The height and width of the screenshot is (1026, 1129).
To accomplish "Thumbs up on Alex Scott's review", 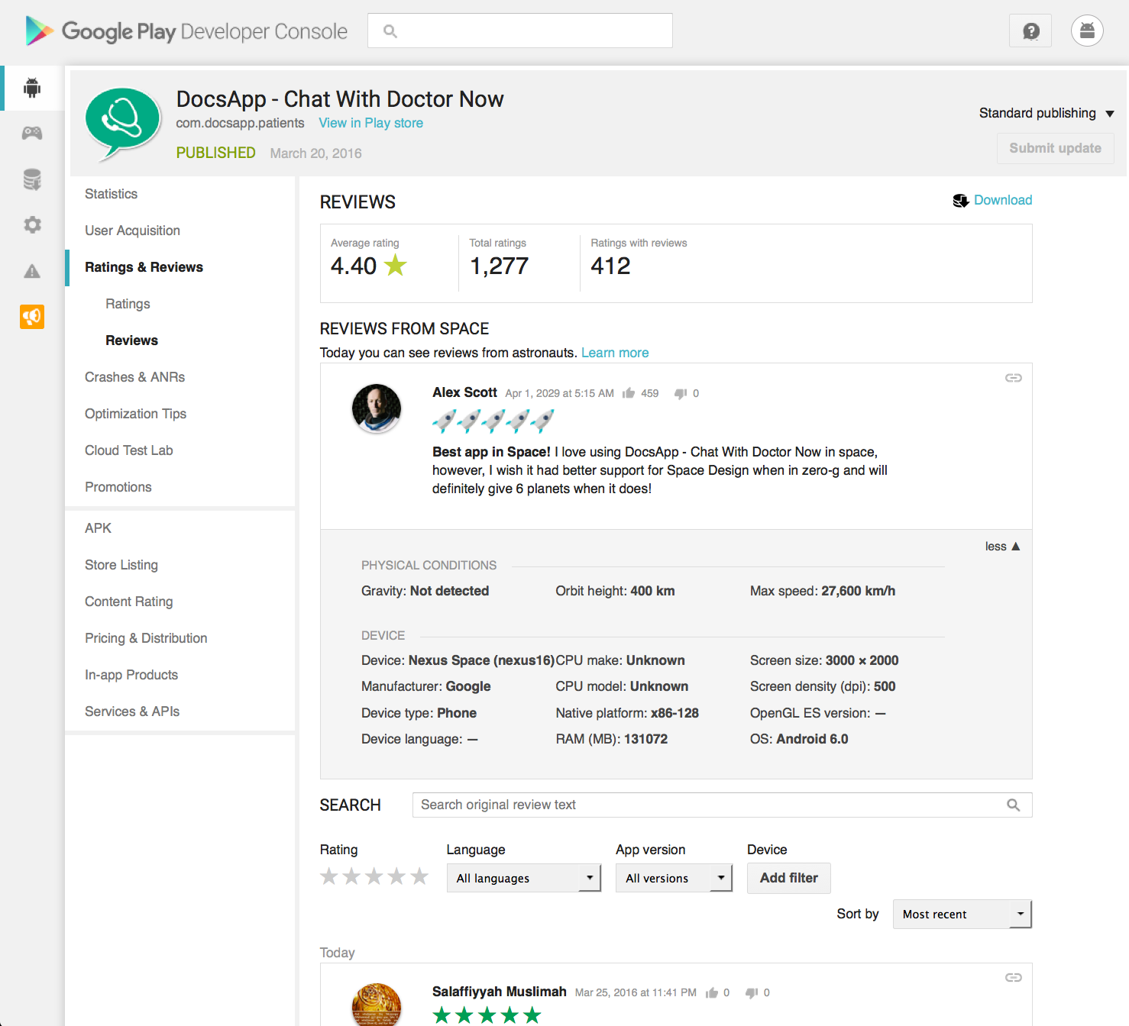I will point(629,393).
